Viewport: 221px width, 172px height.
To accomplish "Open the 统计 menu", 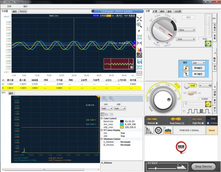I will point(26,6).
